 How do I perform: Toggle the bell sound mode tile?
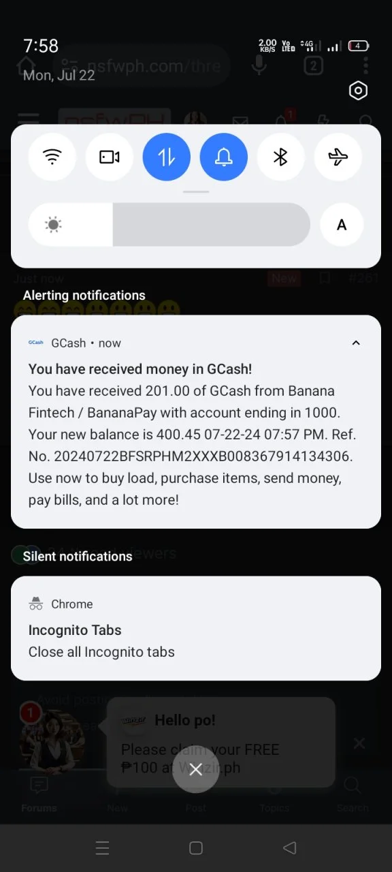224,157
